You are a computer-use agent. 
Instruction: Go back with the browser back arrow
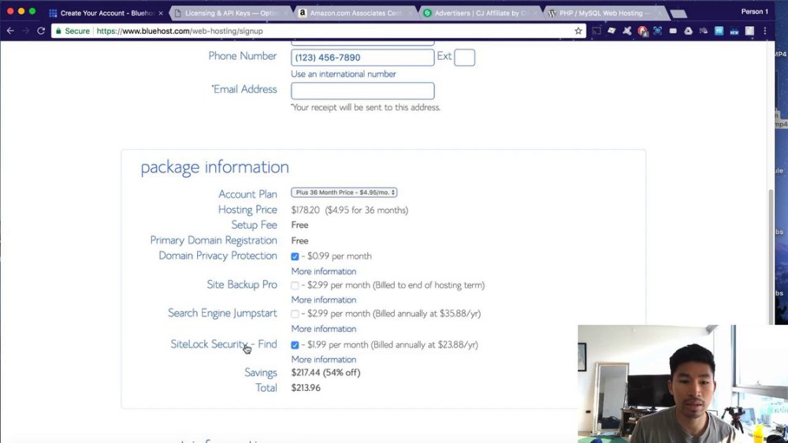tap(10, 32)
